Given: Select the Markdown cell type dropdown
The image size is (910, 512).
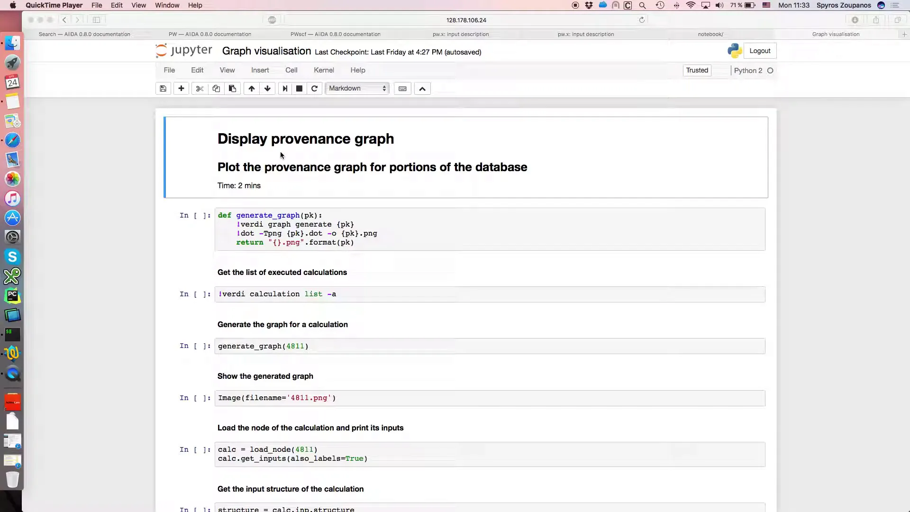Looking at the screenshot, I should point(356,88).
